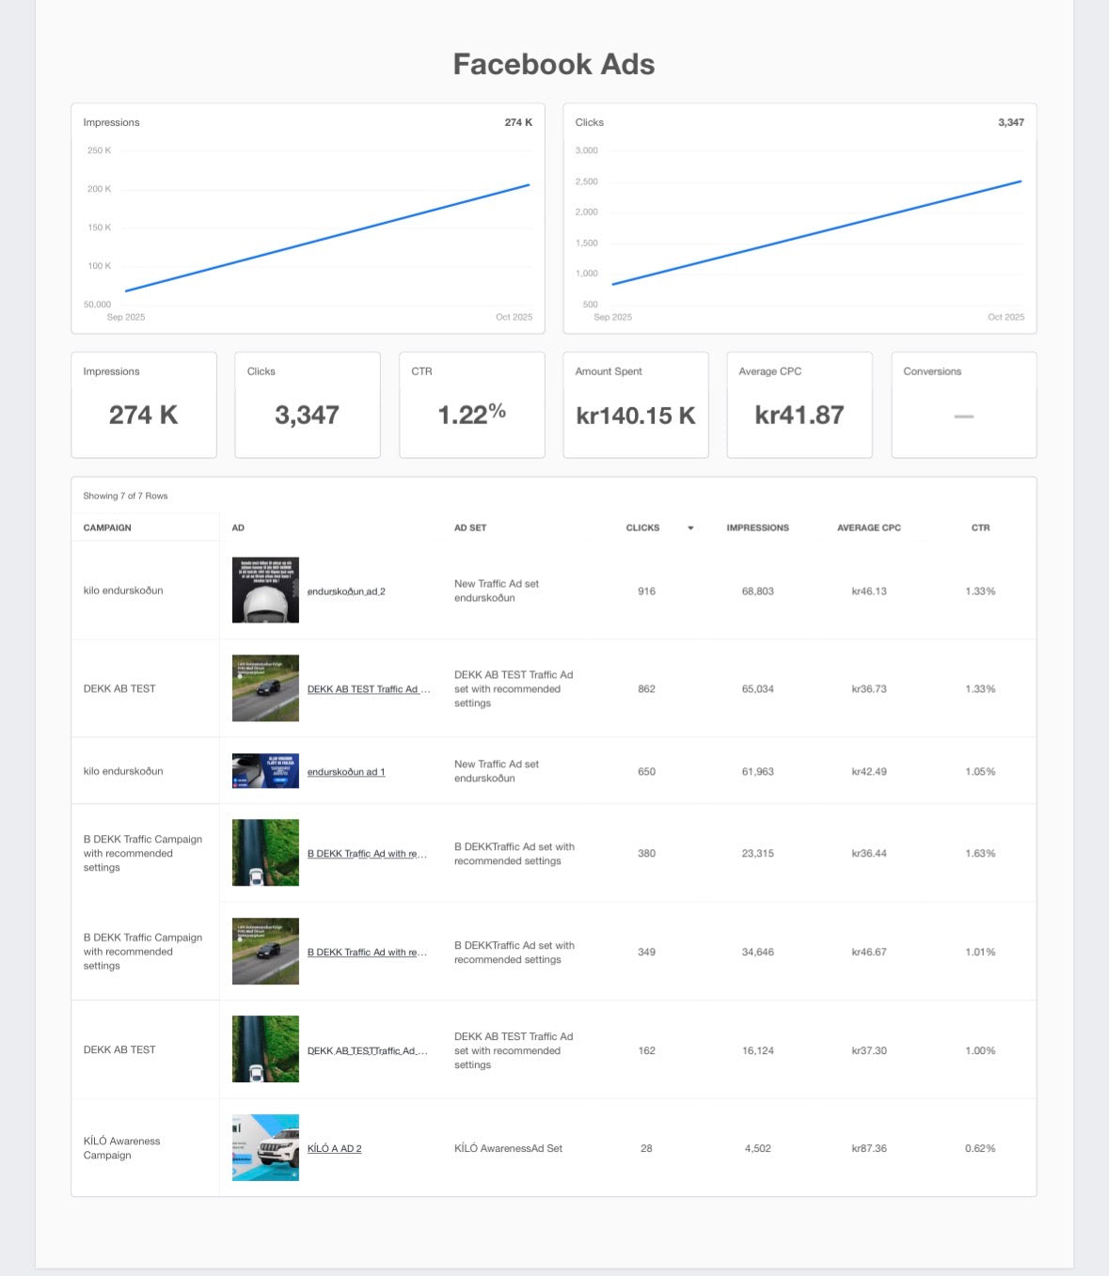Click the Conversions stat card
Viewport: 1109px width, 1276px height.
tap(963, 405)
